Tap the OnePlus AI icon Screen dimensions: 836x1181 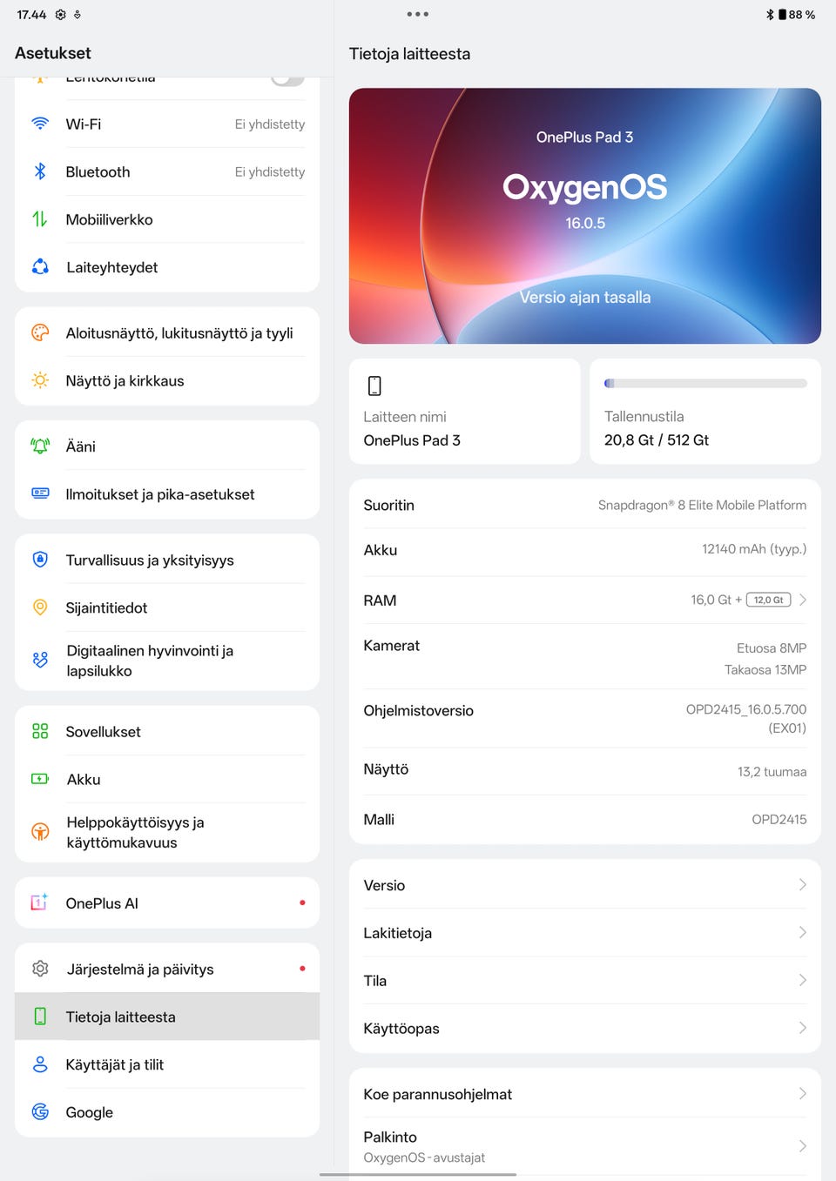pyautogui.click(x=40, y=903)
